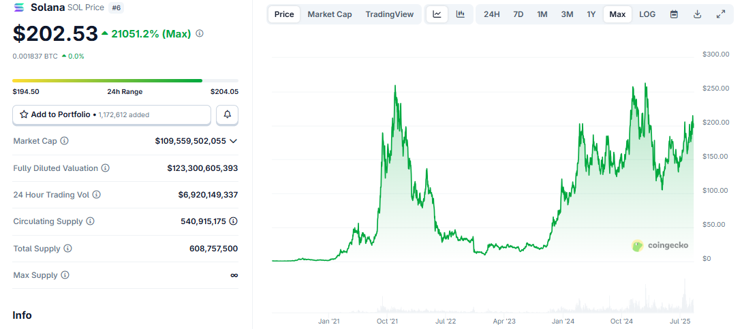Click the $194.50 range low value
744x329 pixels.
tap(26, 92)
